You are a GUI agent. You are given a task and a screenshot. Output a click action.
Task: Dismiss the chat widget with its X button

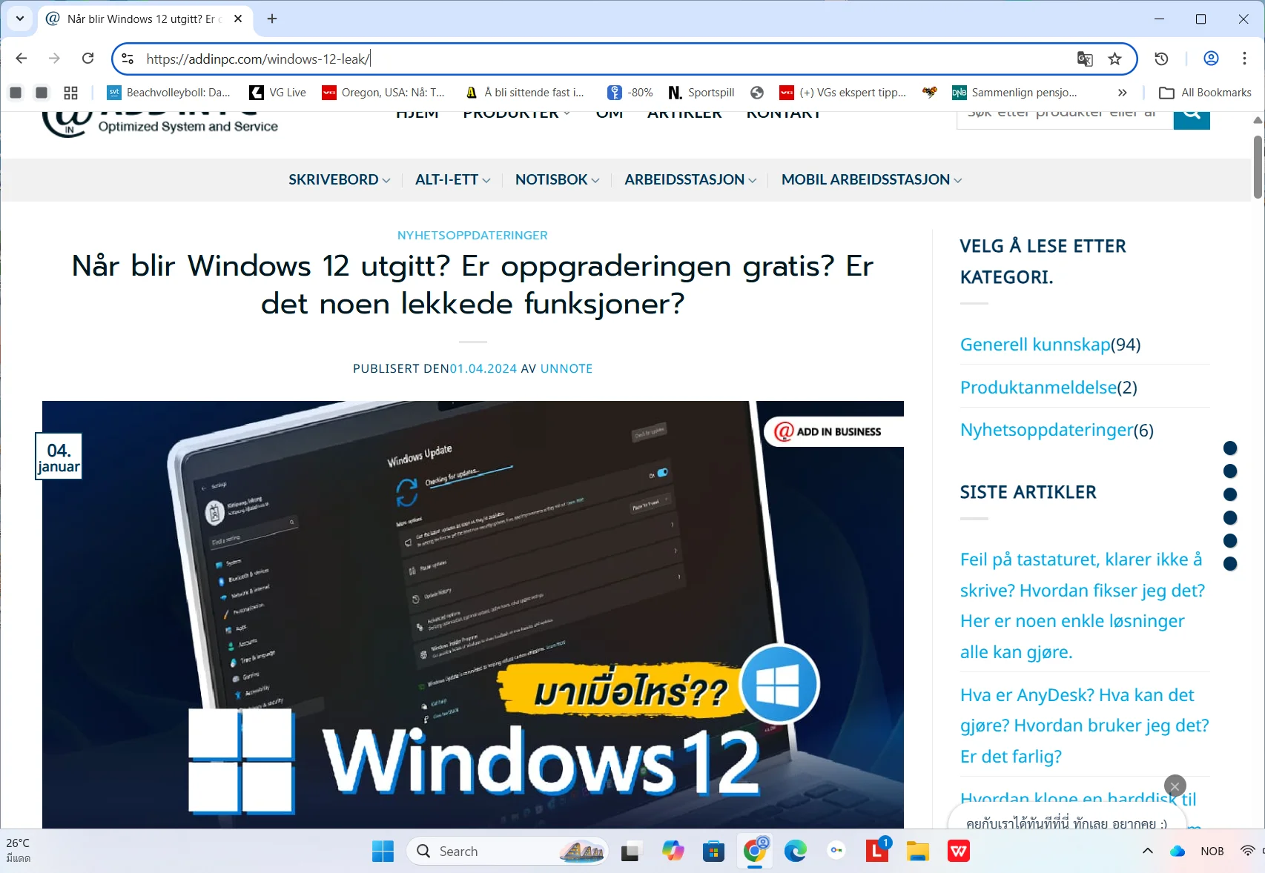(1175, 786)
